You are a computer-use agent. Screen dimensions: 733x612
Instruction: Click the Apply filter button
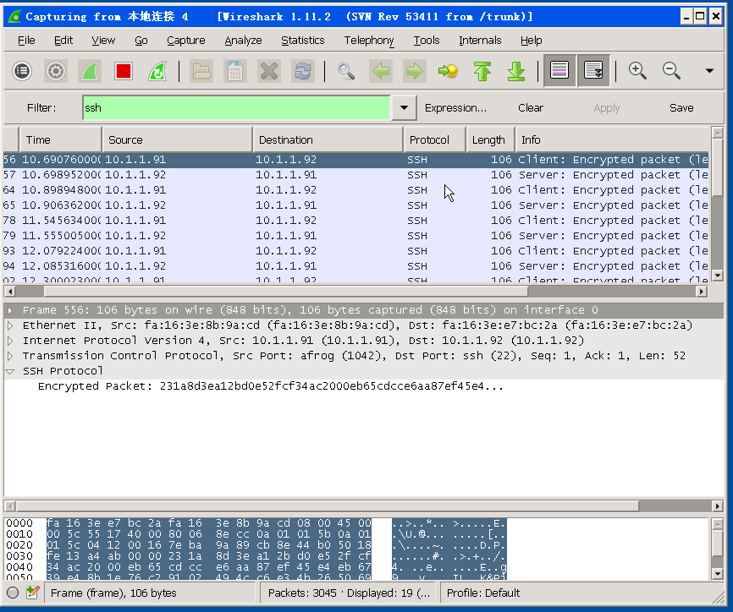click(x=606, y=108)
